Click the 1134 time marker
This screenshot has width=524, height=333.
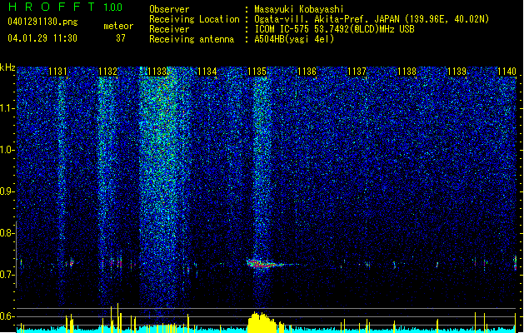pyautogui.click(x=207, y=72)
